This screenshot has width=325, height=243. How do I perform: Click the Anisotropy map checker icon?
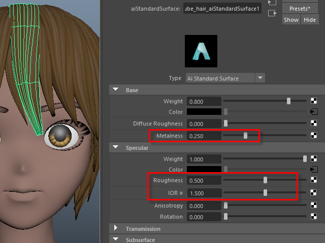[314, 206]
